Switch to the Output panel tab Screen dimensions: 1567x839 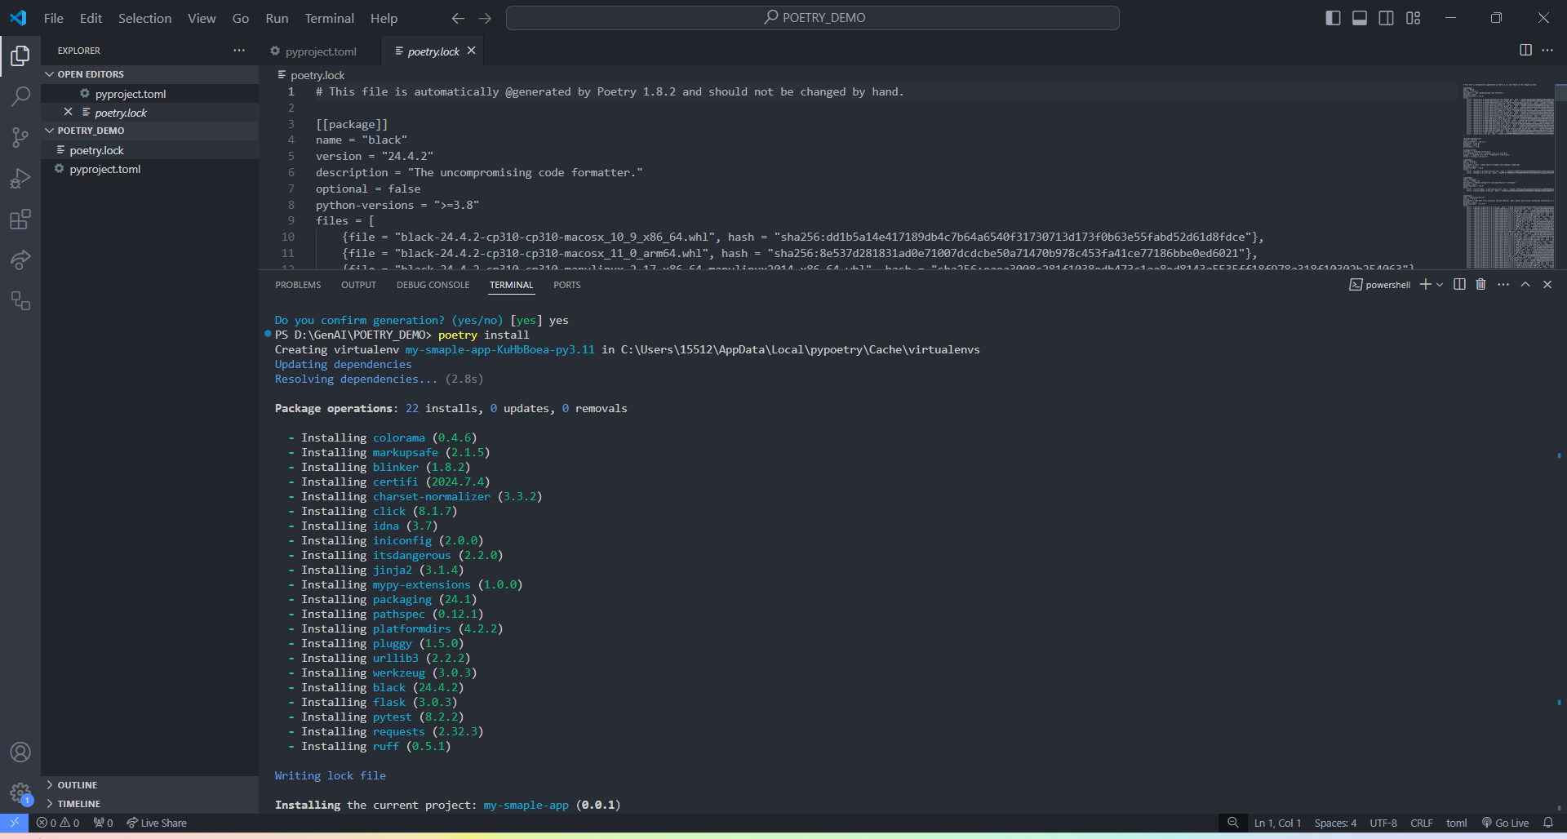click(x=358, y=285)
